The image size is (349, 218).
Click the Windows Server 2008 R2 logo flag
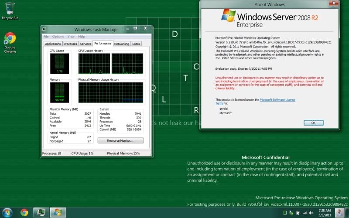tap(229, 15)
